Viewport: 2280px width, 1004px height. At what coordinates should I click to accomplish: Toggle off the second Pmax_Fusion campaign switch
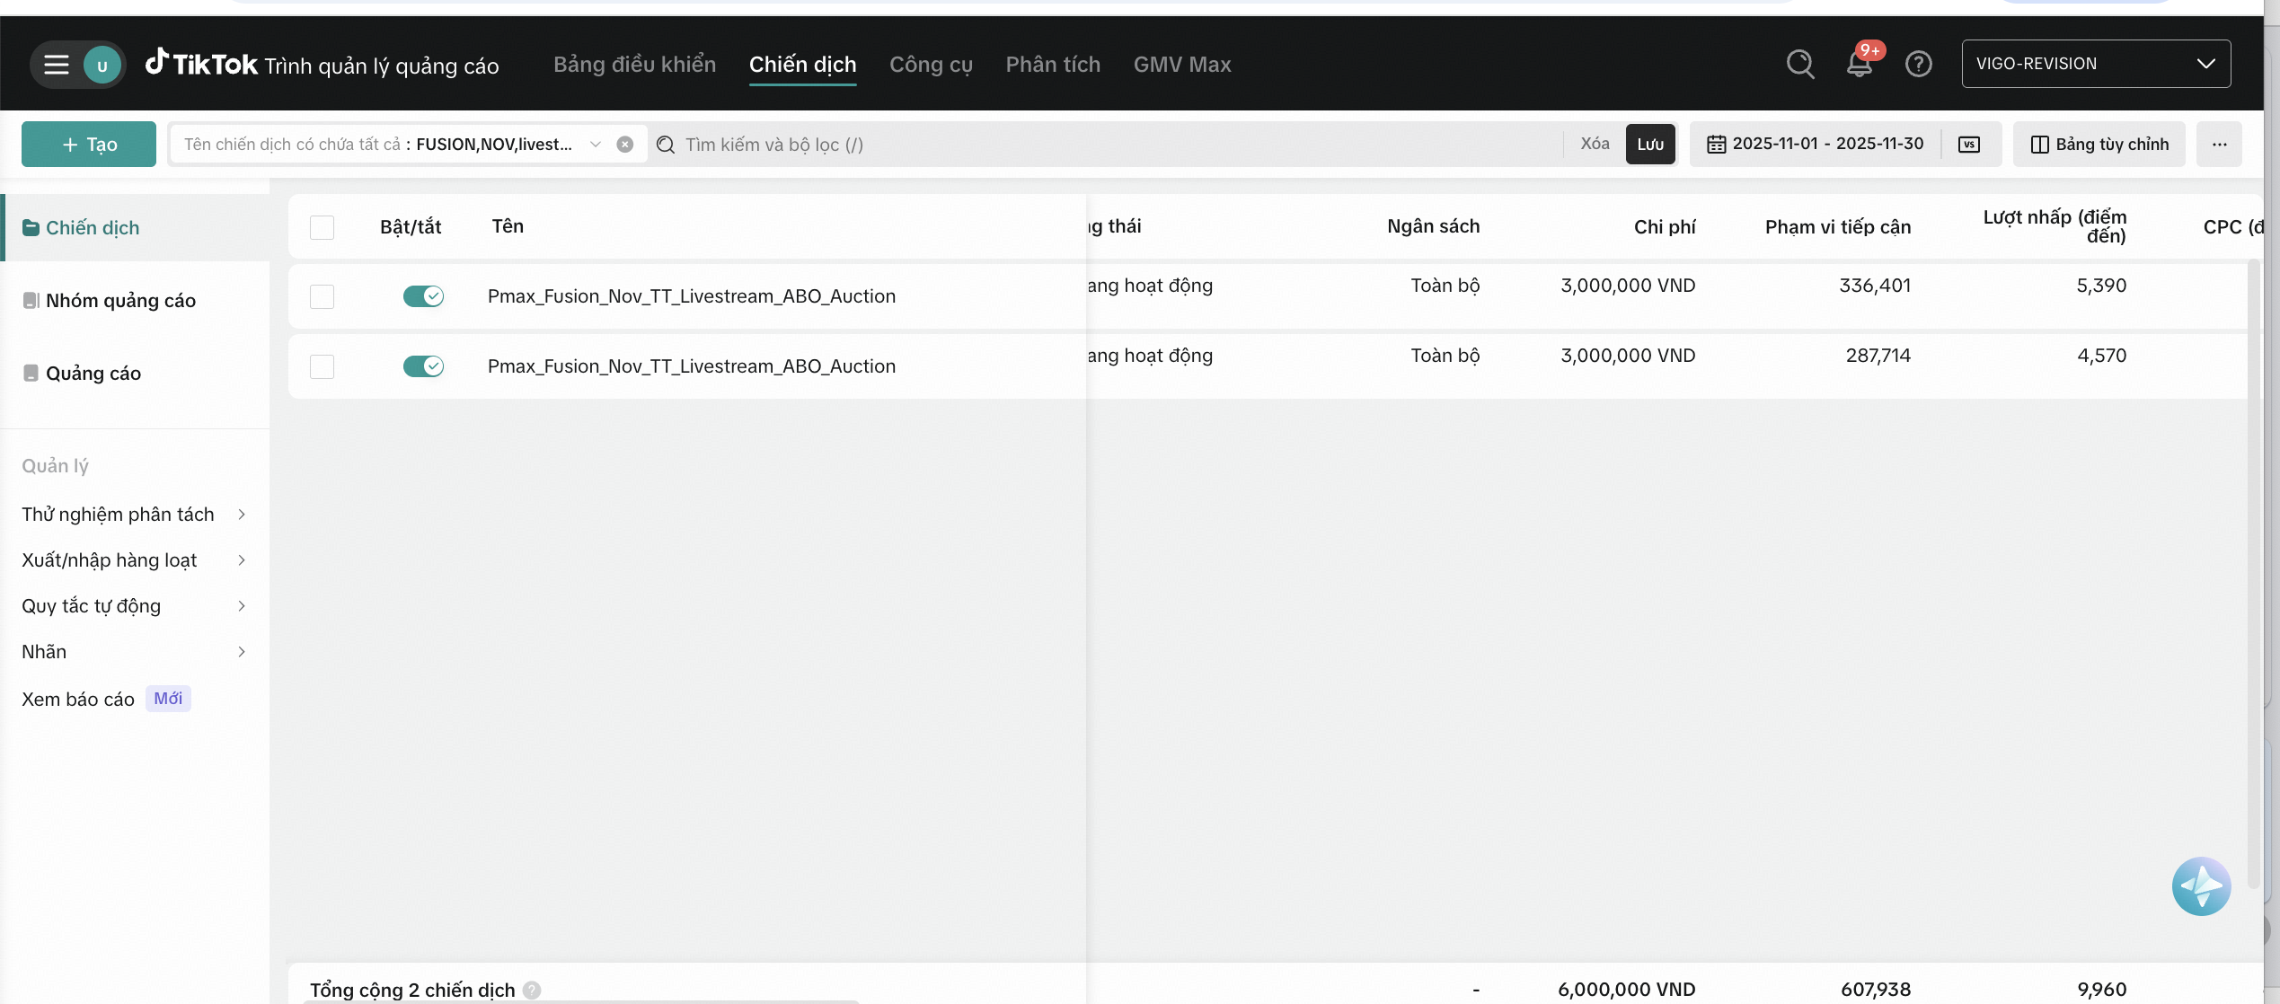point(423,365)
